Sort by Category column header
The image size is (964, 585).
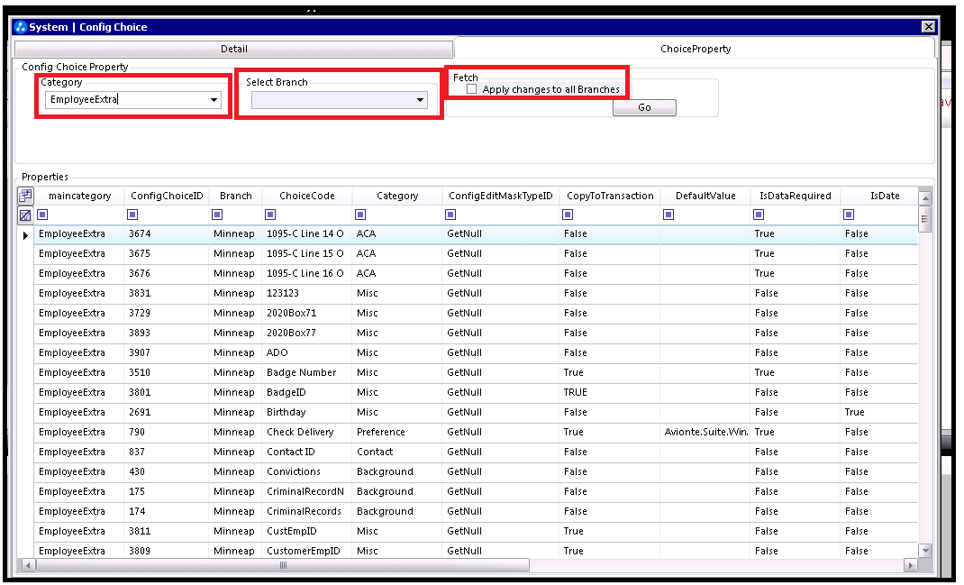click(x=397, y=196)
